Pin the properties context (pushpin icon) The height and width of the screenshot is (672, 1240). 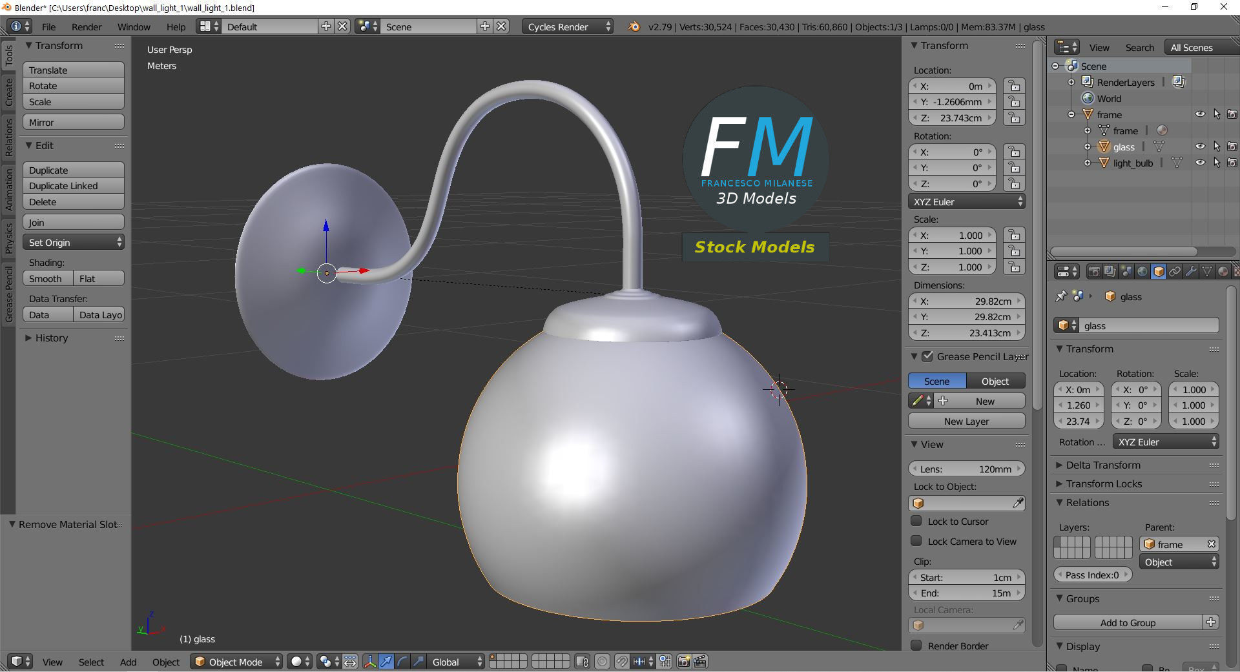[x=1060, y=296]
